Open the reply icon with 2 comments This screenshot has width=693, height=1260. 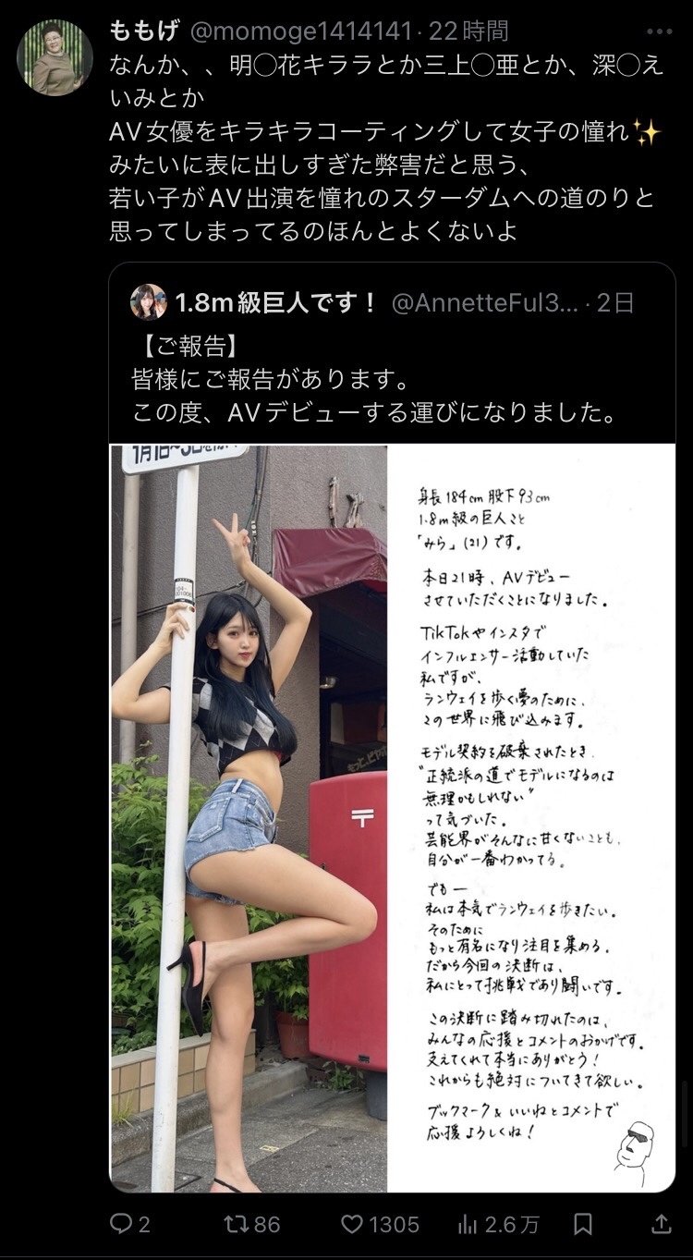click(x=121, y=1224)
